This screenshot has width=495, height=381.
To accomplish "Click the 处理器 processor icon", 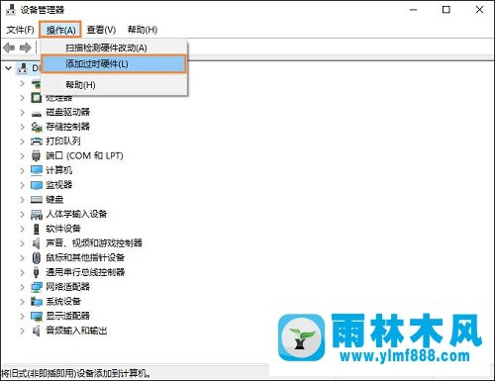I will 37,97.
